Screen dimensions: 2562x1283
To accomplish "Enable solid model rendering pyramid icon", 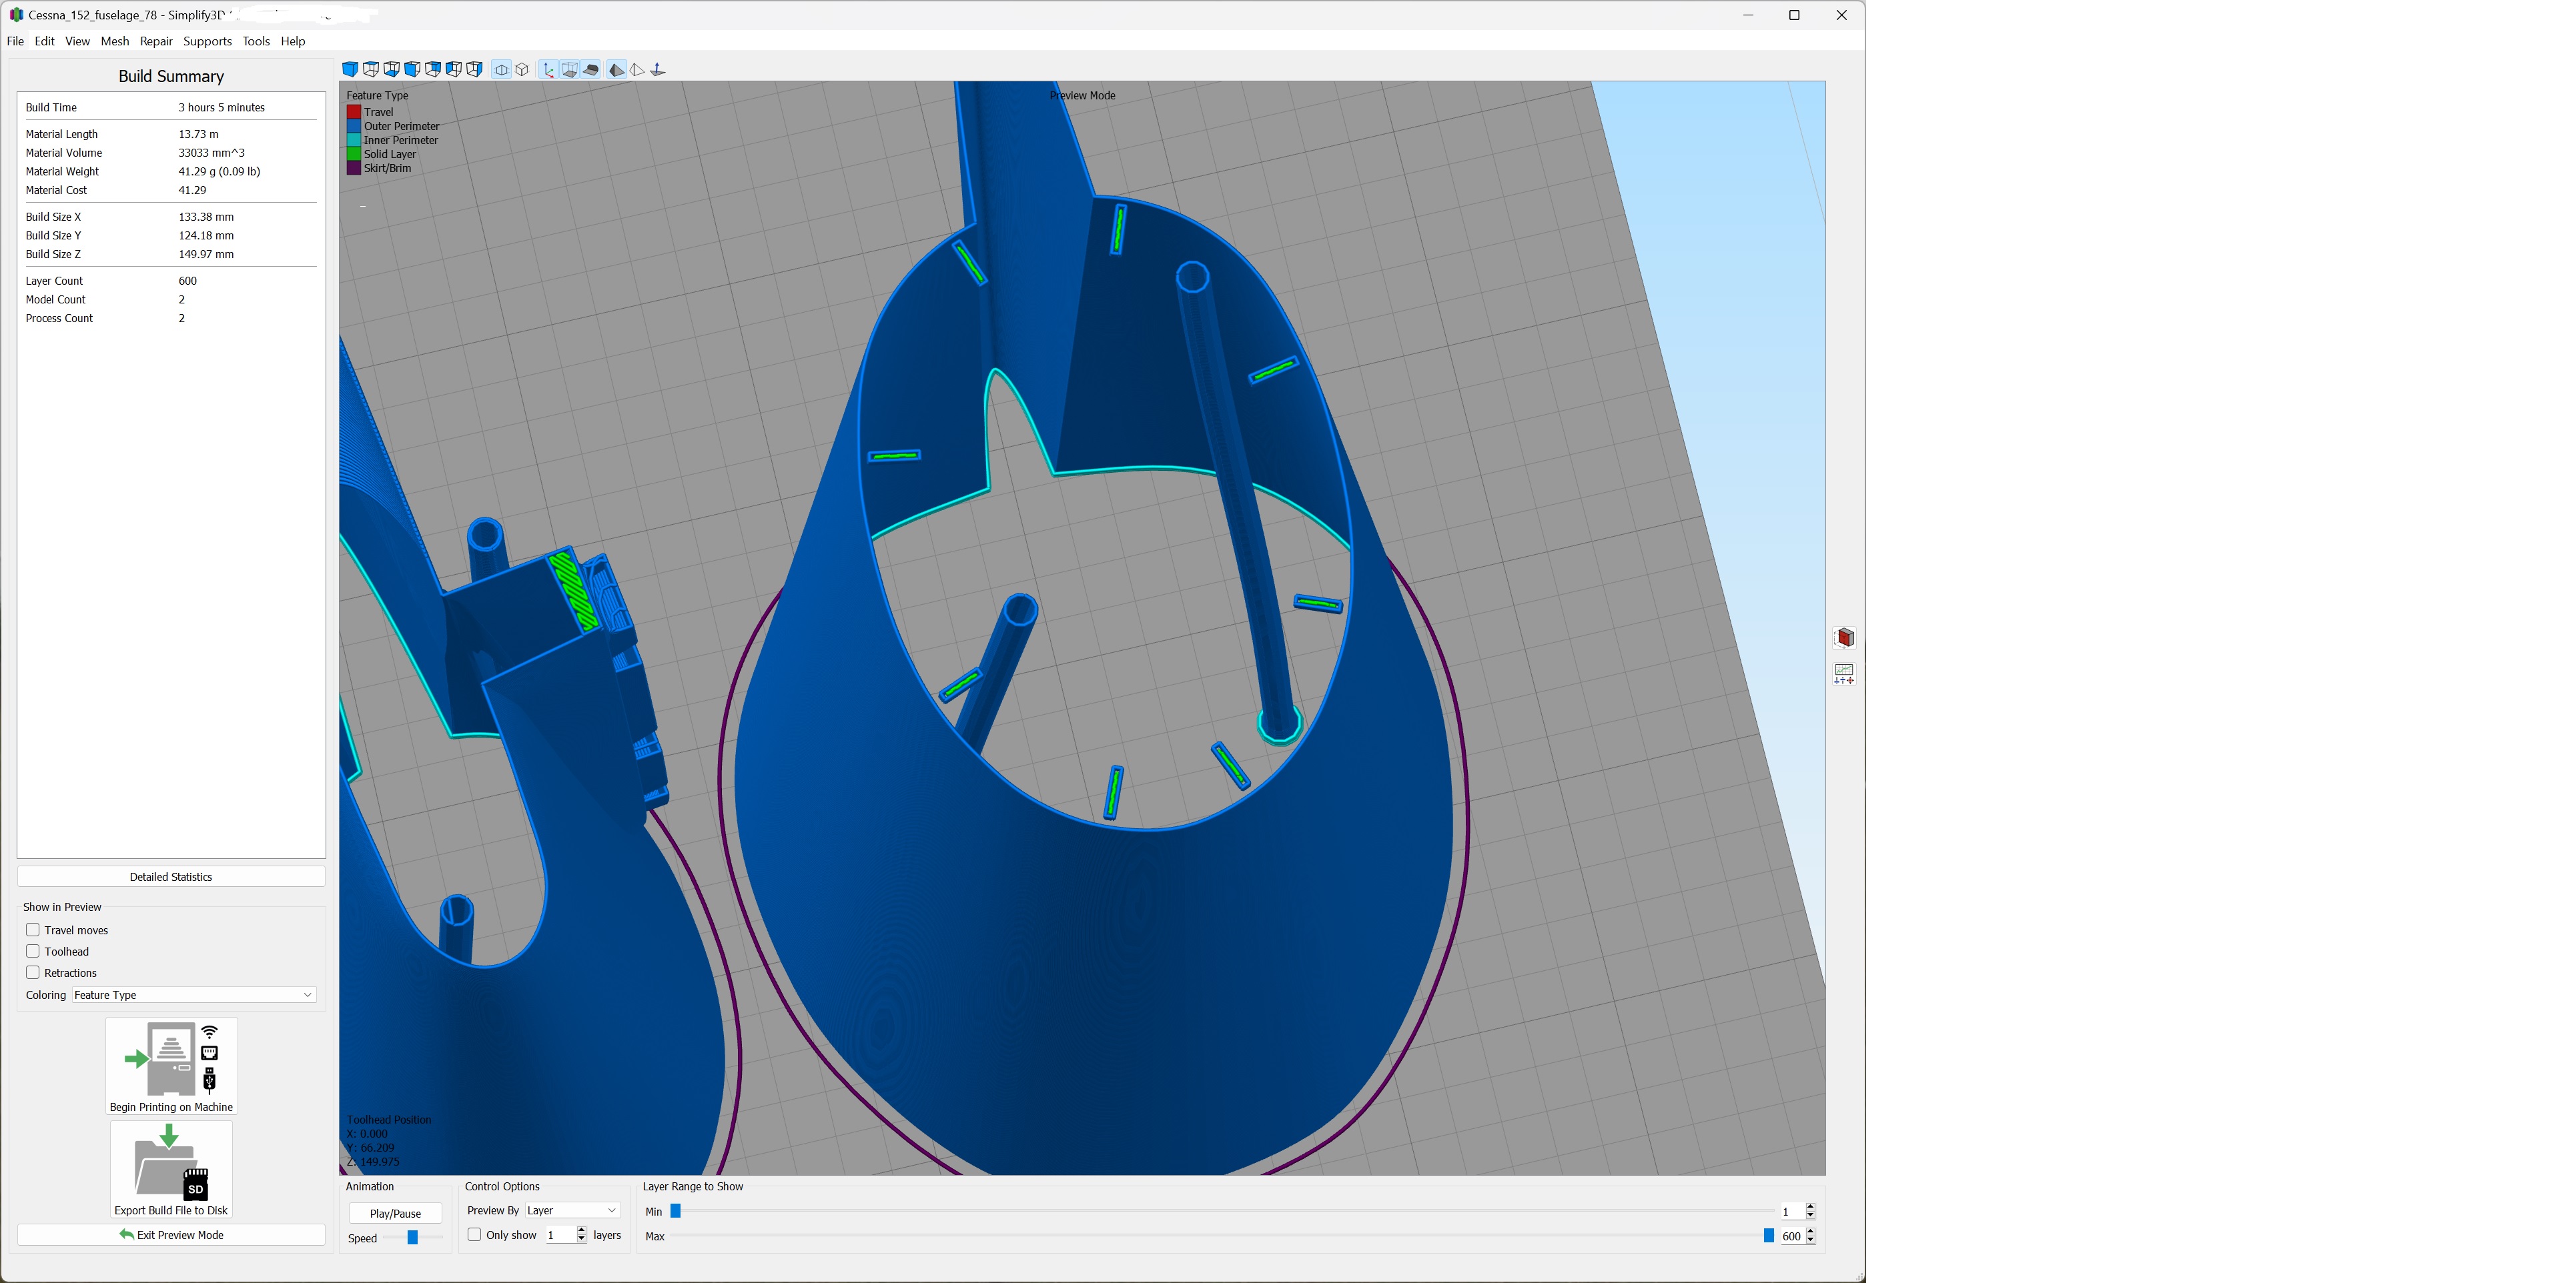I will 618,69.
